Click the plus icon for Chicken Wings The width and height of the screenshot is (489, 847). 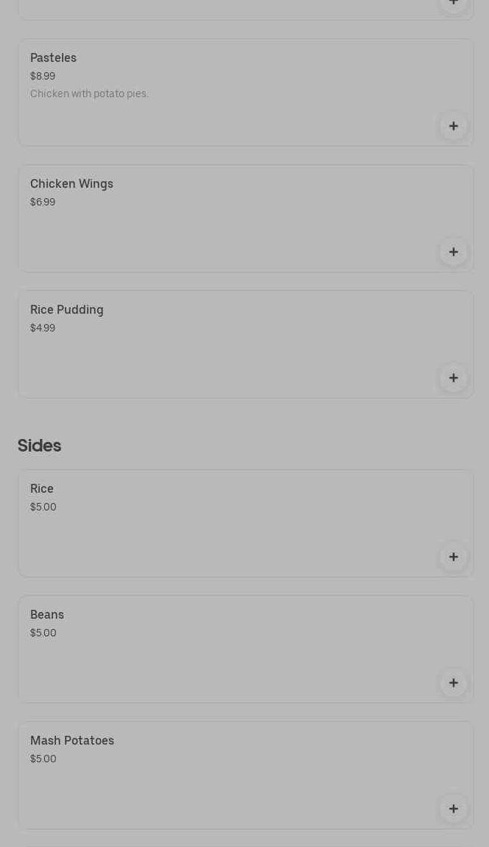(x=454, y=252)
